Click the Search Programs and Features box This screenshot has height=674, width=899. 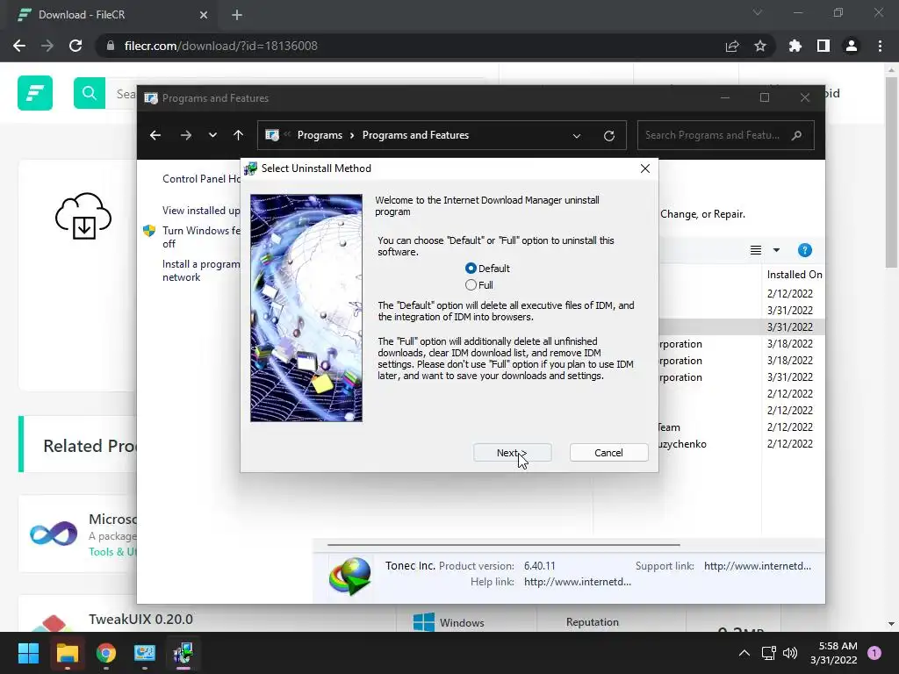pos(726,135)
